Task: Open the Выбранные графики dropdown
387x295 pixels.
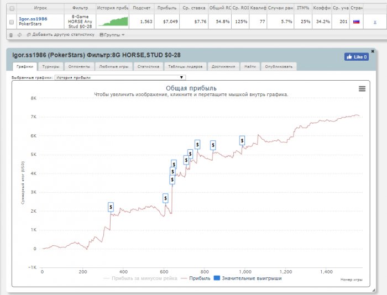Action: click(x=120, y=77)
